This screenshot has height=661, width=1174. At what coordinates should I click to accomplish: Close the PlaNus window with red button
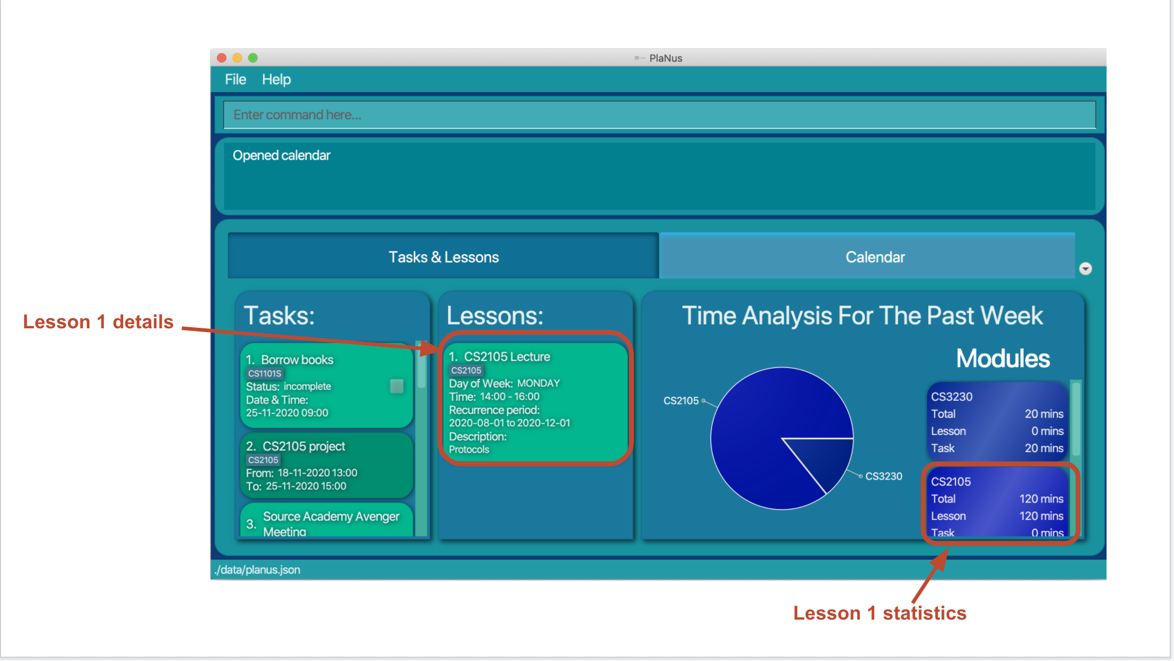pyautogui.click(x=222, y=58)
